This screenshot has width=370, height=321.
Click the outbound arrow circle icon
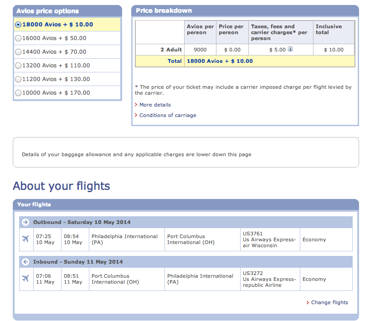coord(26,222)
